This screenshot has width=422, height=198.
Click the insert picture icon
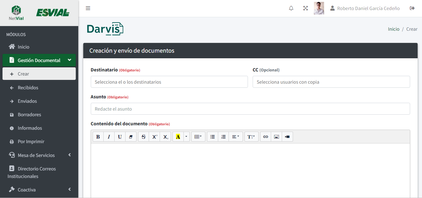tap(276, 137)
